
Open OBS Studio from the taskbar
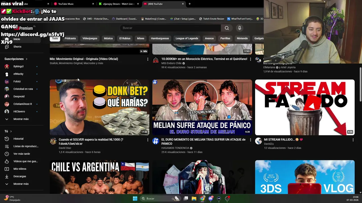pyautogui.click(x=227, y=198)
